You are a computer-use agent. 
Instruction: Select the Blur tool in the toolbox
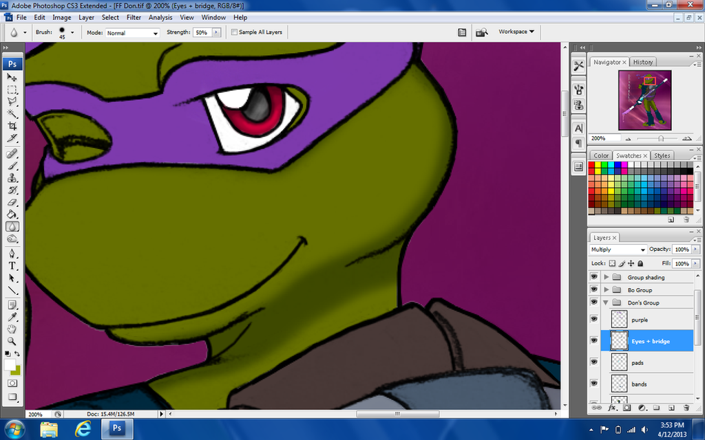[x=12, y=227]
